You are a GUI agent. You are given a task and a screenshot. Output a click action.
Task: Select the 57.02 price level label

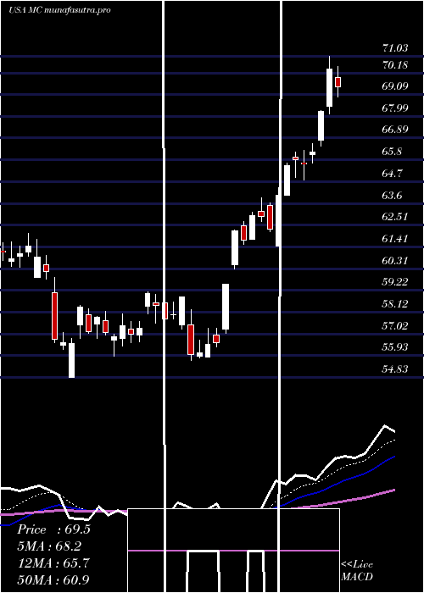click(395, 325)
